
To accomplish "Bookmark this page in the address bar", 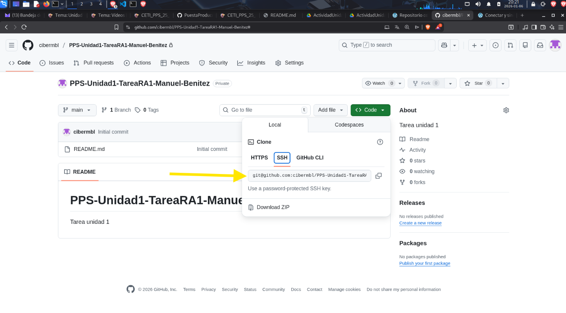I will coord(116,27).
